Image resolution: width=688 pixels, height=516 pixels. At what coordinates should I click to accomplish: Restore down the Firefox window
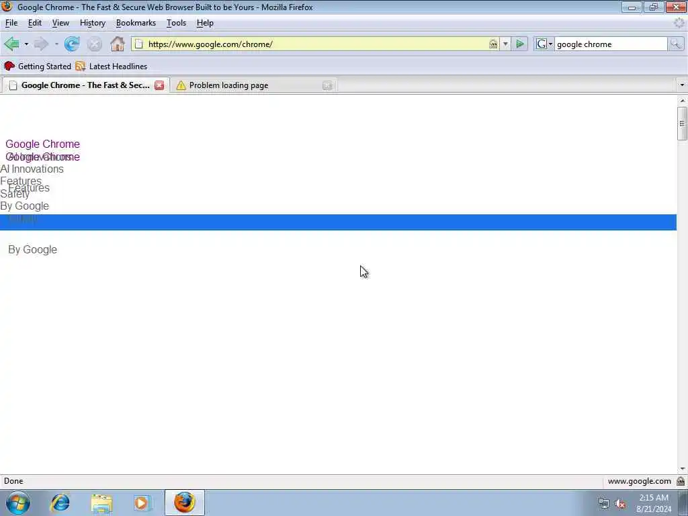(x=654, y=7)
